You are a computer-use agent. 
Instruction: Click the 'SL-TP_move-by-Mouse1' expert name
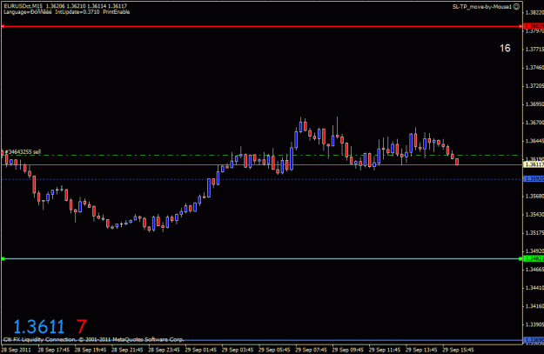[482, 7]
